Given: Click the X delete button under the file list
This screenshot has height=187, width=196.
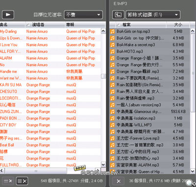Looking at the screenshot, I should click(119, 181).
